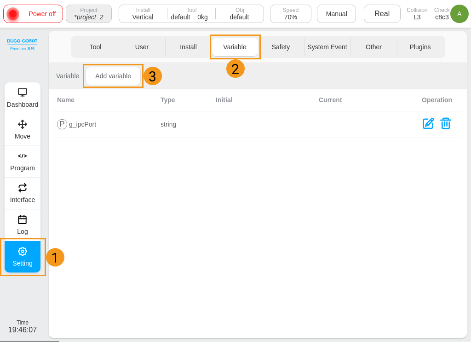471x342 pixels.
Task: Open the project_2 project selector
Action: pyautogui.click(x=89, y=14)
